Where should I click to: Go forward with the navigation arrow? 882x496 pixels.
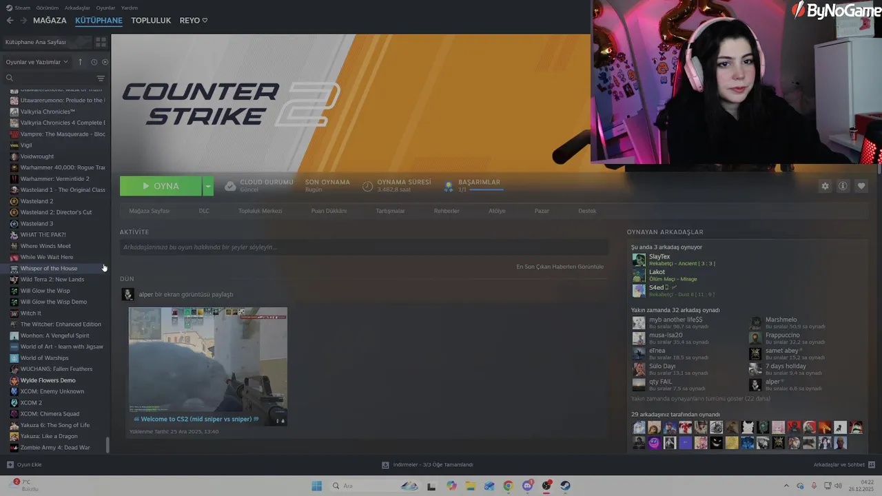[23, 21]
